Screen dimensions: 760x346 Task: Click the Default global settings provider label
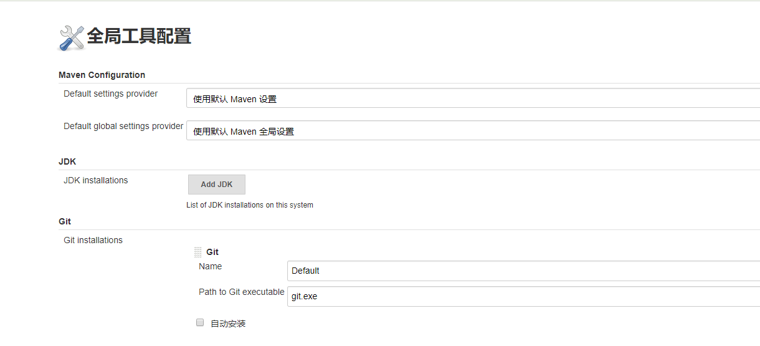point(123,126)
